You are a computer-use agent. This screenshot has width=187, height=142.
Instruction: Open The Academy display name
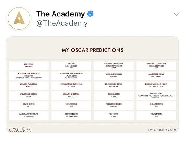[60, 14]
